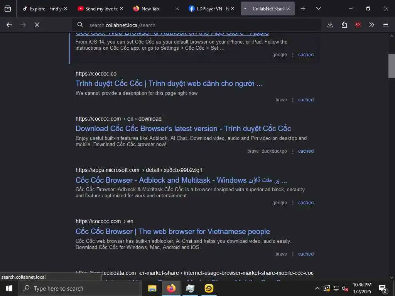
Task: Click the muted volume tray icon
Action: point(345,288)
